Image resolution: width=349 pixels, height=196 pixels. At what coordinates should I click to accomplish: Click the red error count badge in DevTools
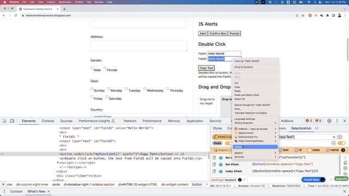(309, 121)
